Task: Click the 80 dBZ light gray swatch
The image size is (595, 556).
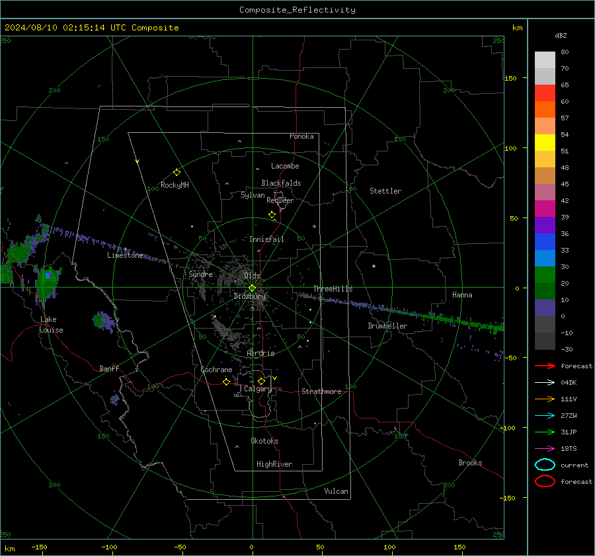Action: click(545, 60)
